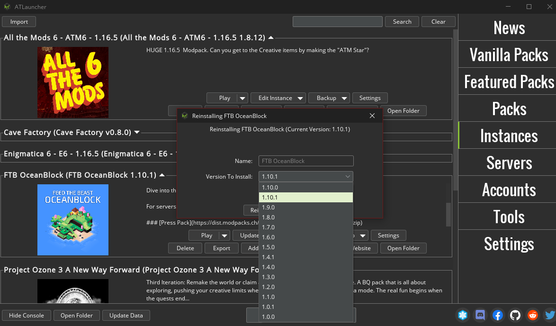
Task: Collapse the All the Mods 6 instance section
Action: (x=271, y=37)
